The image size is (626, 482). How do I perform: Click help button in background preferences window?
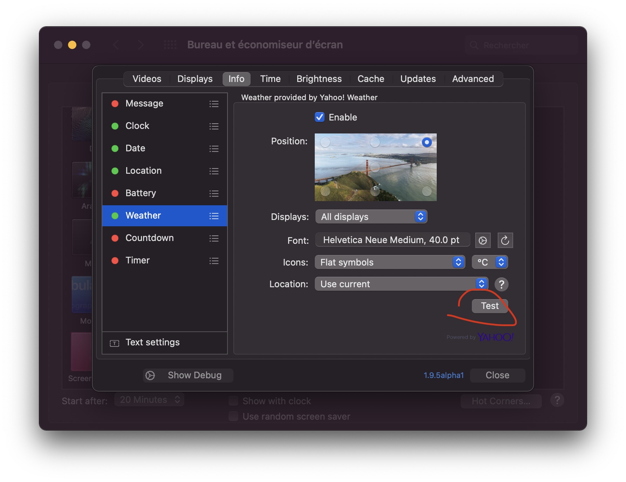[x=557, y=400]
